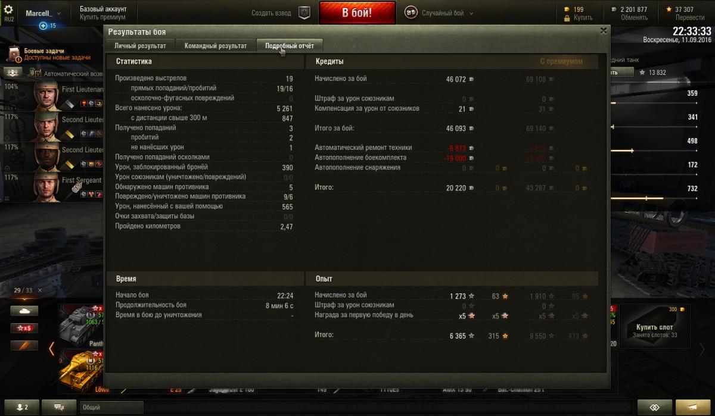Screen dimensions: 715x416
Task: Reset carousel filter next to 29 / 33
Action: [40, 290]
